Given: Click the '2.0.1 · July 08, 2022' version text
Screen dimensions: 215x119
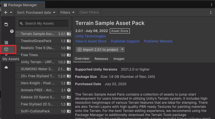Looking at the screenshot, I should coord(92,31).
